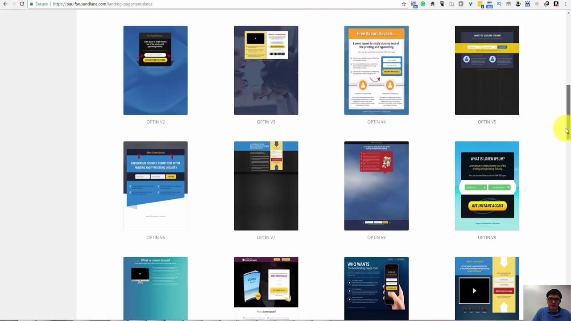Click the OPTIN V5 label
The height and width of the screenshot is (321, 571).
[487, 122]
